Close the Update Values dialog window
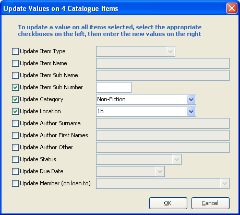This screenshot has width=240, height=215. 232,8
